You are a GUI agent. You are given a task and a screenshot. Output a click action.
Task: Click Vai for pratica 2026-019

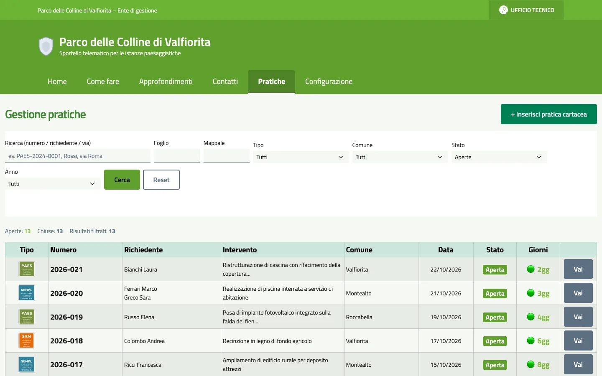(578, 317)
